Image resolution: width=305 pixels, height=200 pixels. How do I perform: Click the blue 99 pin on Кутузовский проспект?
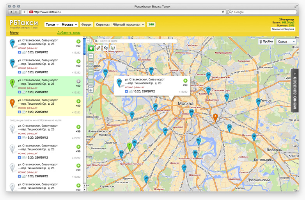(132, 115)
